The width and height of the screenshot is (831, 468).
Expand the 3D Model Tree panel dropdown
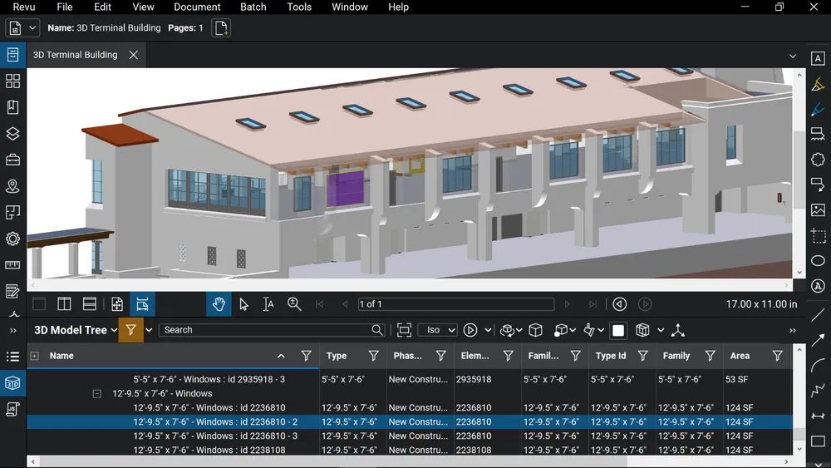[x=114, y=330]
